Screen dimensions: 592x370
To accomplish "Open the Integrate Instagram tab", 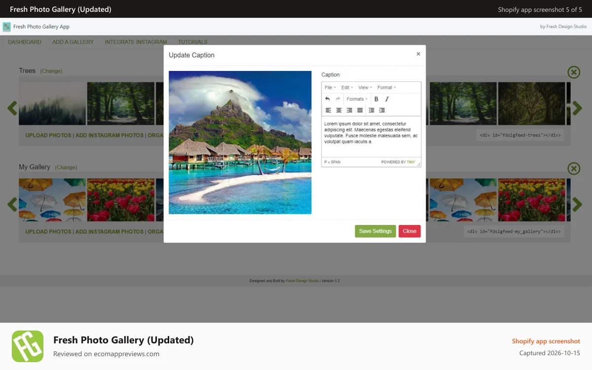I will point(136,42).
